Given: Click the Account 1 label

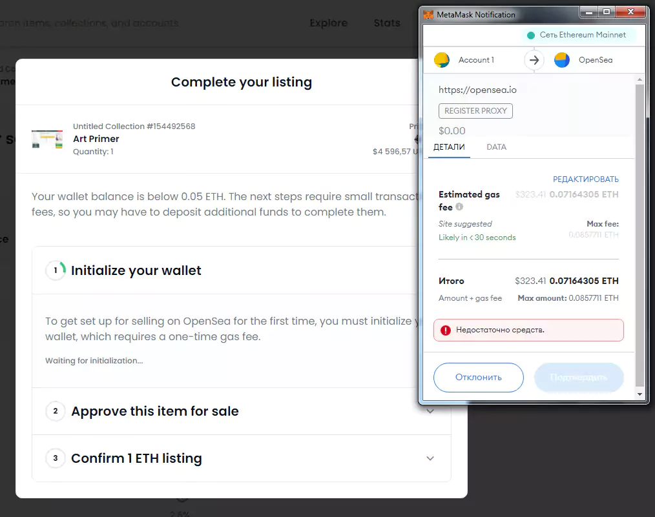Looking at the screenshot, I should pos(476,60).
